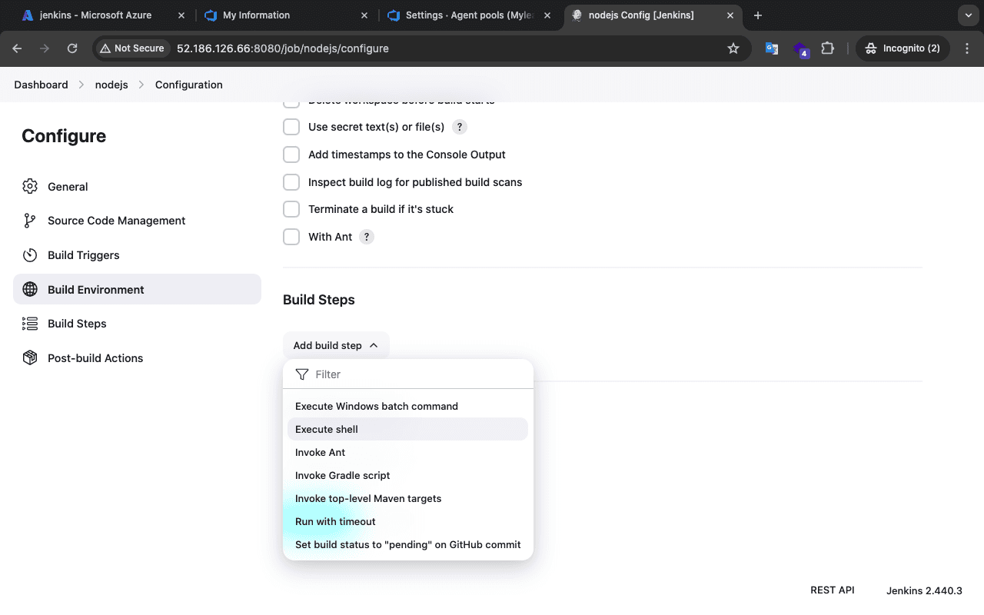984x615 pixels.
Task: Check Terminate a build if it's stuck
Action: [291, 209]
